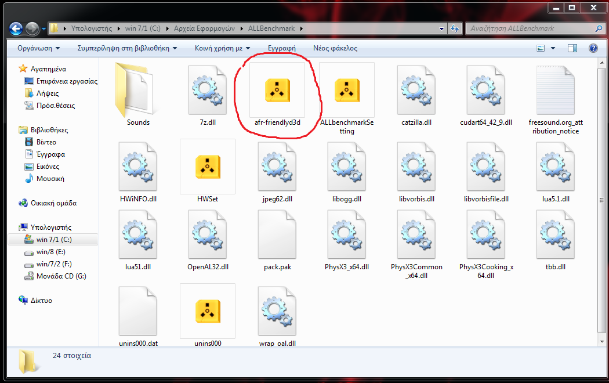Click the file list vertical scrollbar
Screen dimensions: 609x383
click(x=602, y=200)
